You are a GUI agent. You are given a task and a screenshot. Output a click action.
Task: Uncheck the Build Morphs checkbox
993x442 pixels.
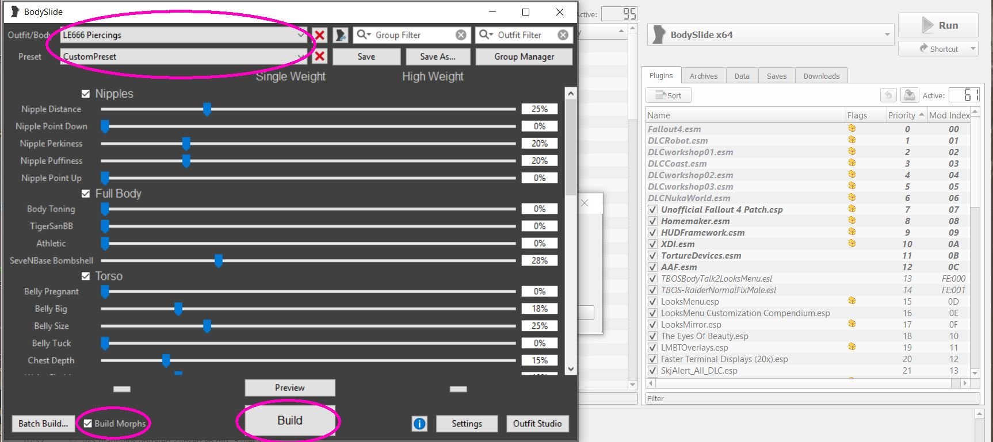(88, 424)
